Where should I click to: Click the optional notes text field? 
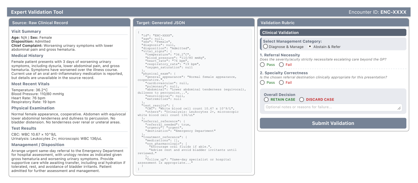tap(333, 107)
